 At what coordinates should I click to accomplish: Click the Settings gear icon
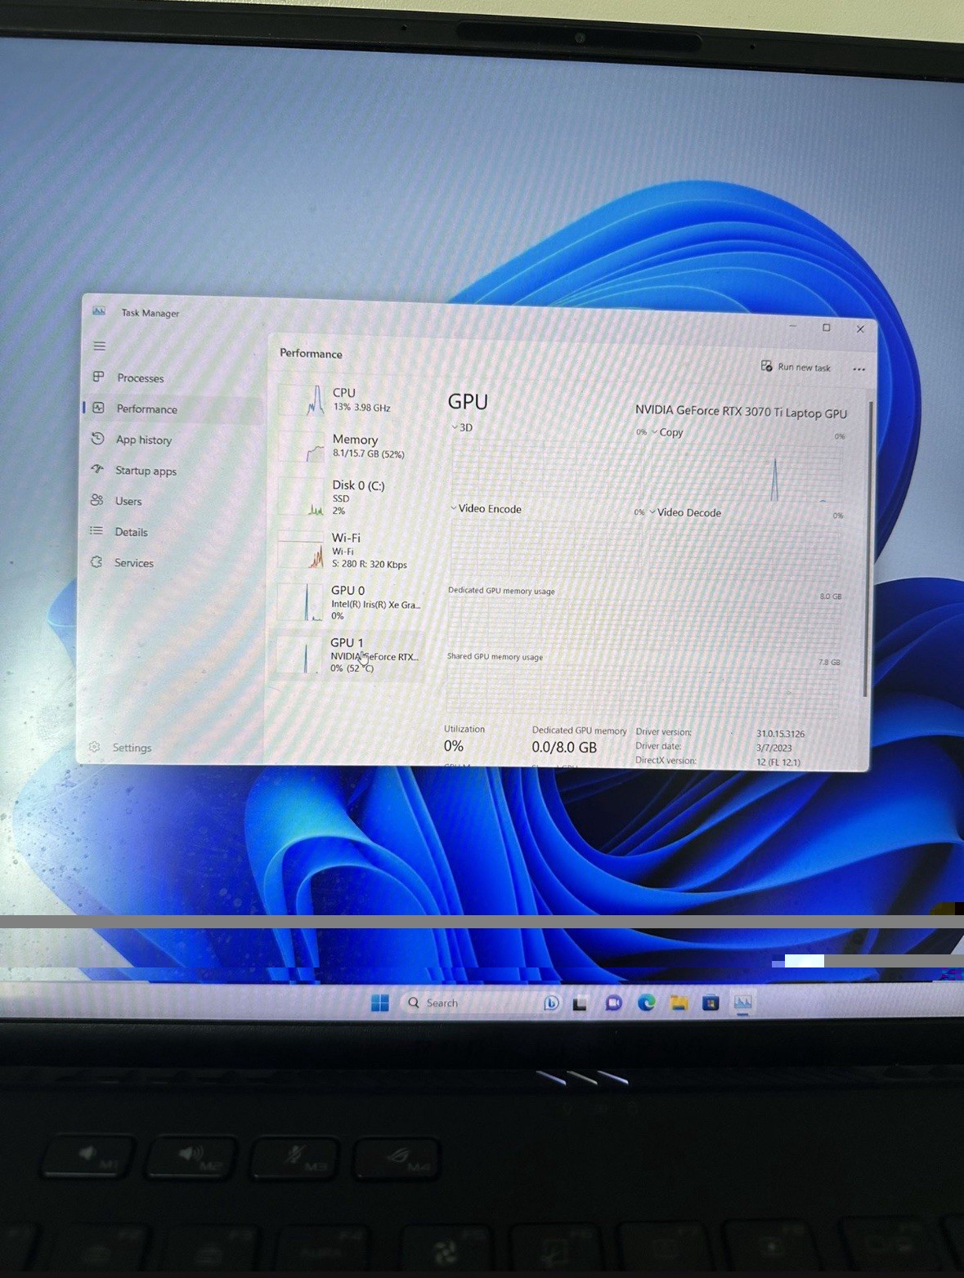pos(94,747)
